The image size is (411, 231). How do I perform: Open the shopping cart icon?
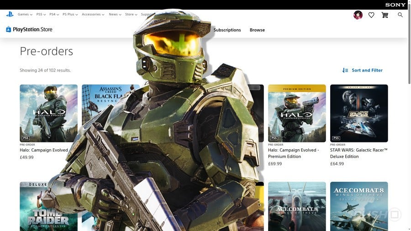pyautogui.click(x=385, y=15)
